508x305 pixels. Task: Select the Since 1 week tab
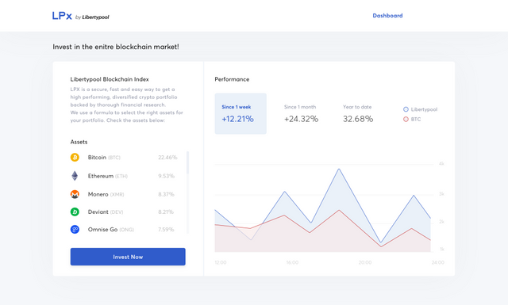[241, 113]
